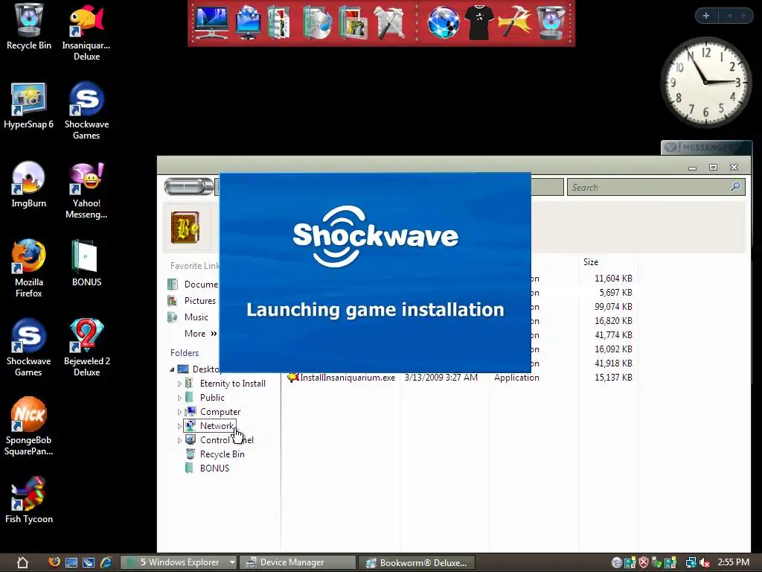This screenshot has height=572, width=762.
Task: Click the back/forward navigation button in Explorer
Action: 188,186
